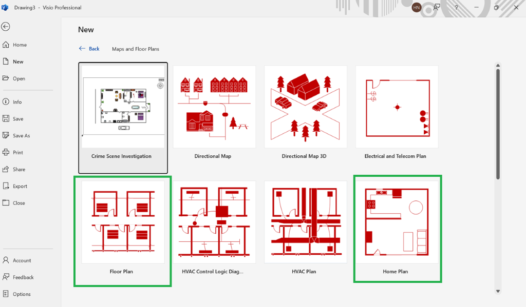Screen dimensions: 526x307
Task: Open the Open menu item
Action: pyautogui.click(x=19, y=79)
